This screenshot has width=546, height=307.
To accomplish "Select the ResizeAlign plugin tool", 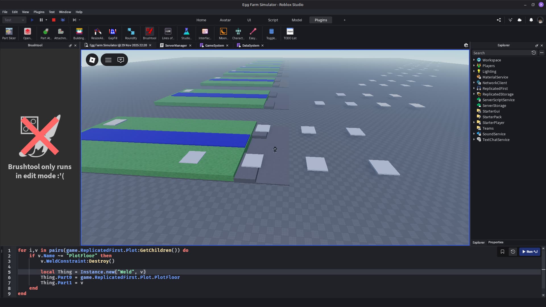I will pyautogui.click(x=98, y=33).
